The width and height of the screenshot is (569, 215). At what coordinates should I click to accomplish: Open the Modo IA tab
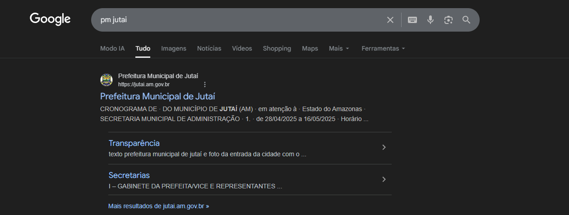pyautogui.click(x=112, y=48)
